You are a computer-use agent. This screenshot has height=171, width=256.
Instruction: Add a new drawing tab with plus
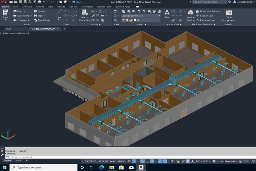coord(65,29)
